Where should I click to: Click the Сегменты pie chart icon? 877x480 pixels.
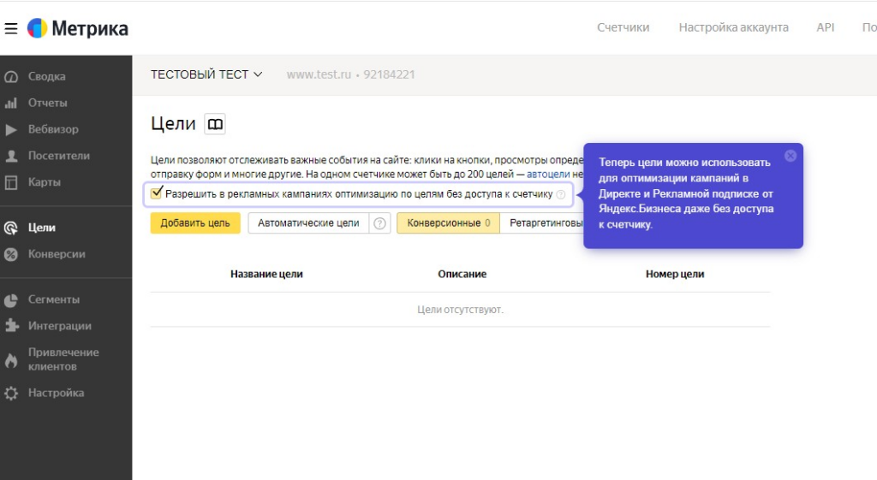point(11,300)
